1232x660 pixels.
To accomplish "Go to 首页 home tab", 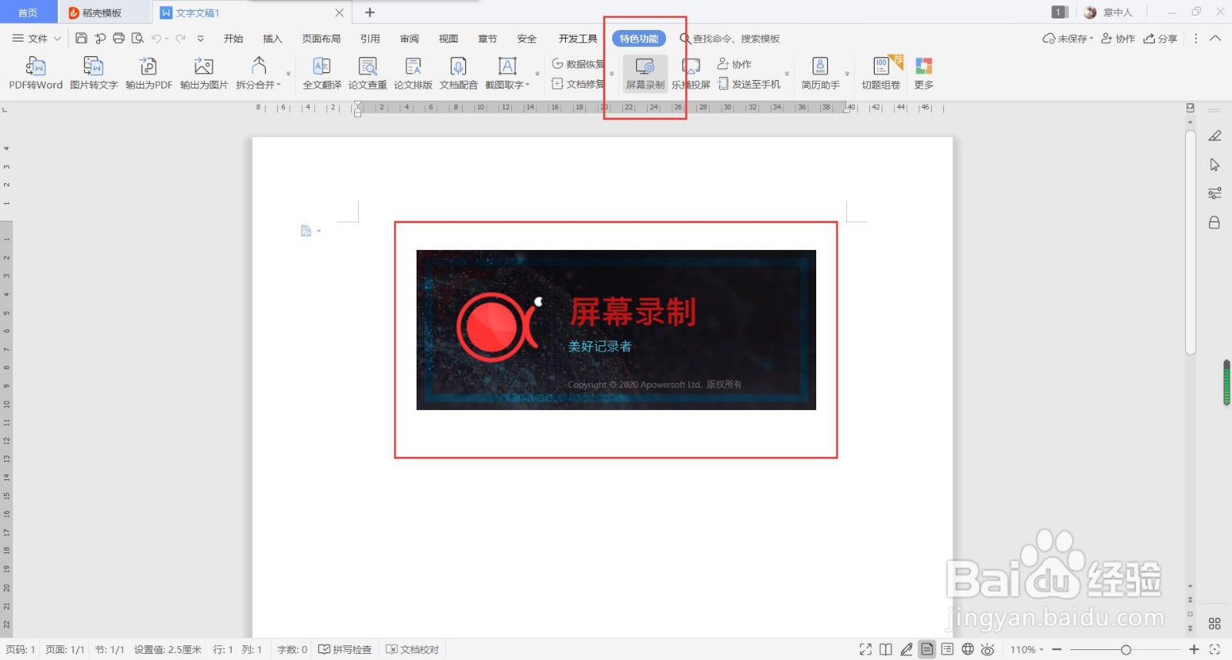I will point(28,13).
